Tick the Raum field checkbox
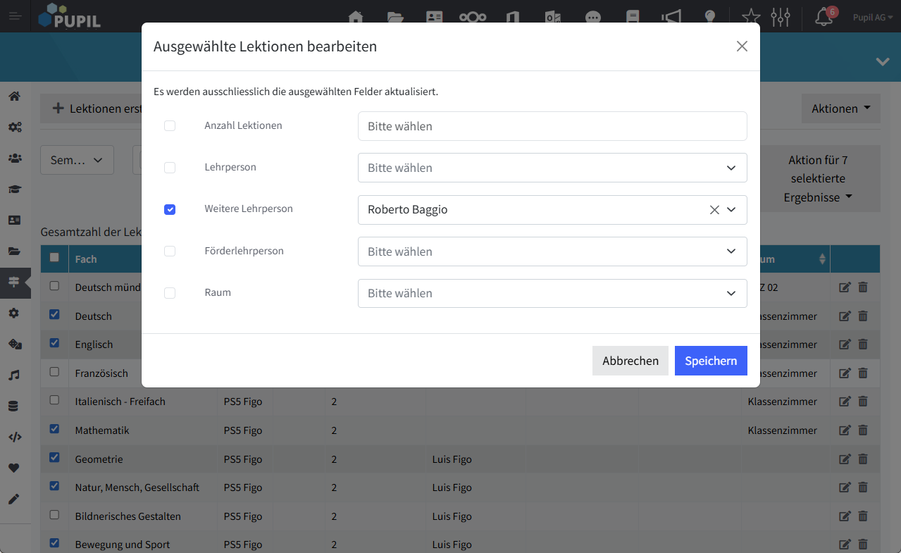 click(x=170, y=293)
